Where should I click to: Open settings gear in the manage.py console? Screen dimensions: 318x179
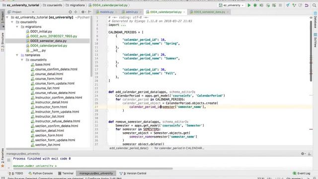tap(303, 154)
